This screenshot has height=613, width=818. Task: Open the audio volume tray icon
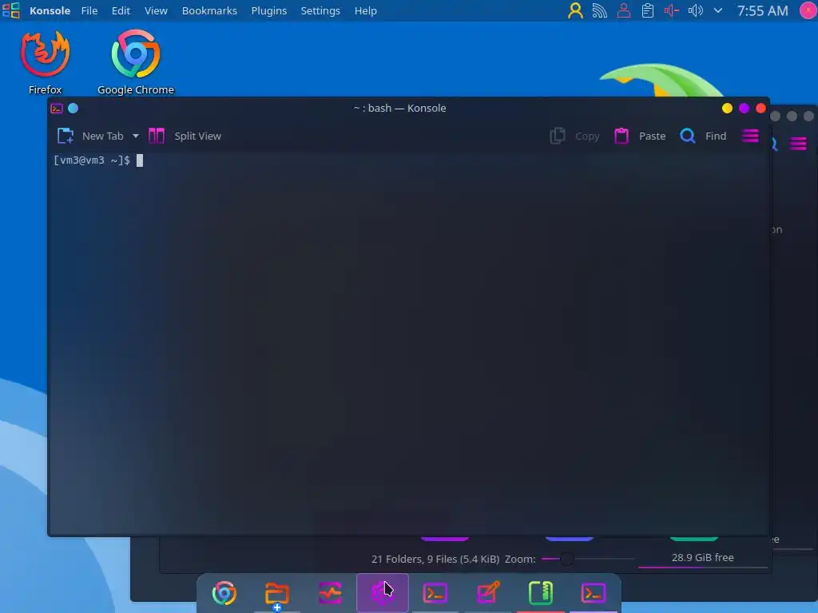click(696, 10)
